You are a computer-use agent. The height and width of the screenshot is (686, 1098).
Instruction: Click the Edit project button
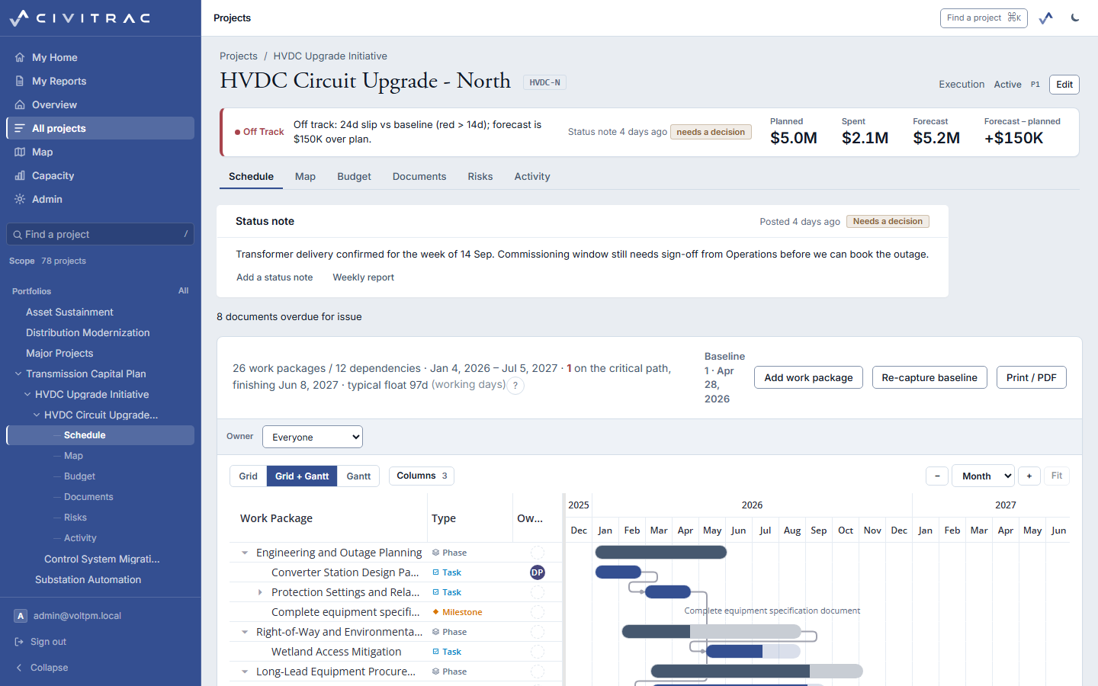[x=1064, y=85]
